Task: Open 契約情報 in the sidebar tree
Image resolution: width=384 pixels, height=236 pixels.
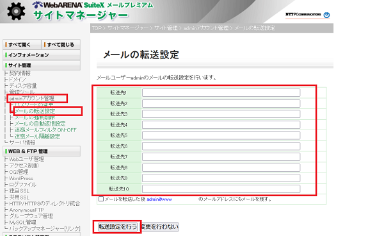Action: coord(20,73)
